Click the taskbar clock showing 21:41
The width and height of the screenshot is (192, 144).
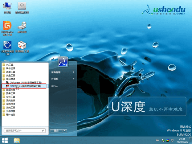(x=182, y=140)
